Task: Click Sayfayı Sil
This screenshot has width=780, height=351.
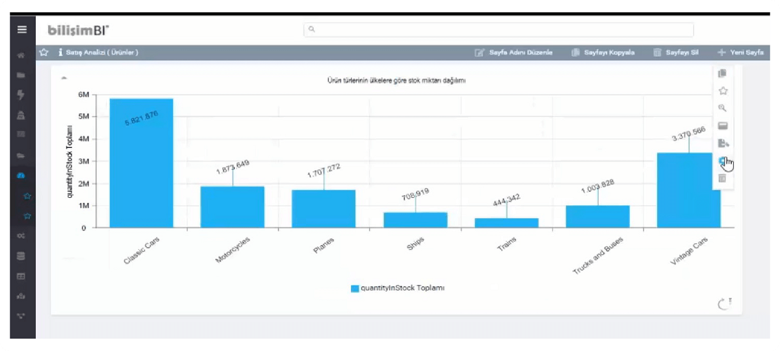Action: pos(676,53)
